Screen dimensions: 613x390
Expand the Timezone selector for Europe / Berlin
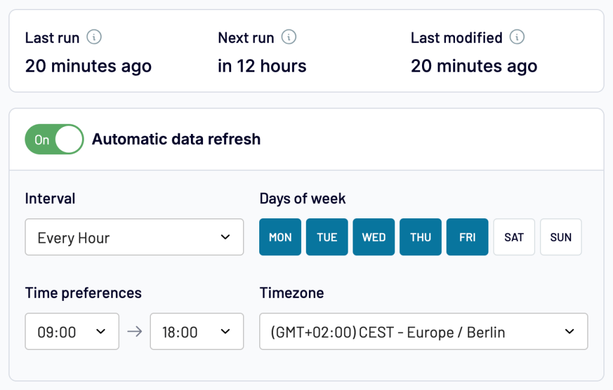(423, 331)
